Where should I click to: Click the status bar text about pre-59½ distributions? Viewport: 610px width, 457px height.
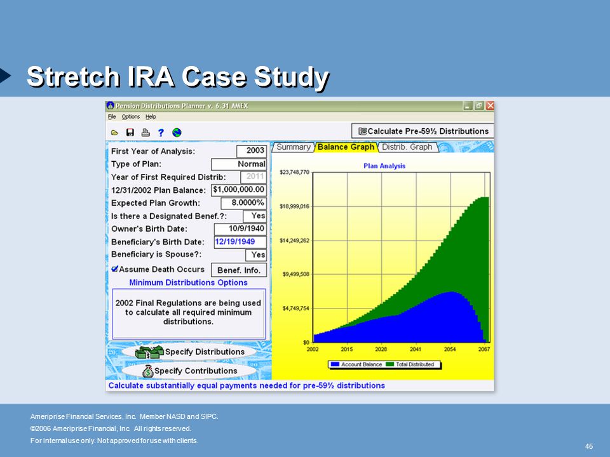(247, 385)
